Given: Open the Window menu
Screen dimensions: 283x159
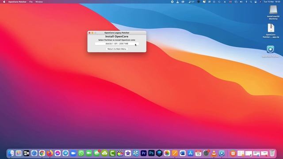Looking at the screenshot, I should click(39, 2).
